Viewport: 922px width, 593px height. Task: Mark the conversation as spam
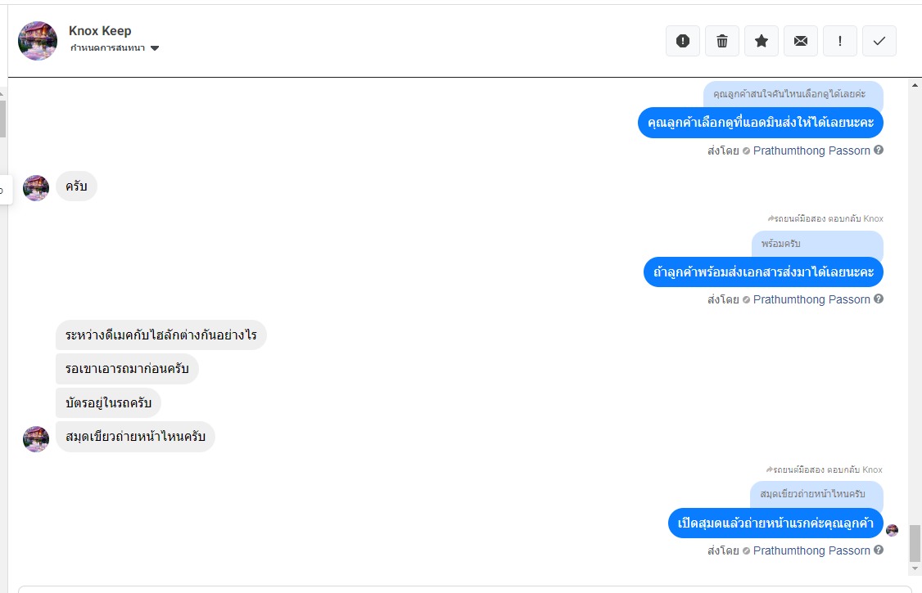[683, 41]
